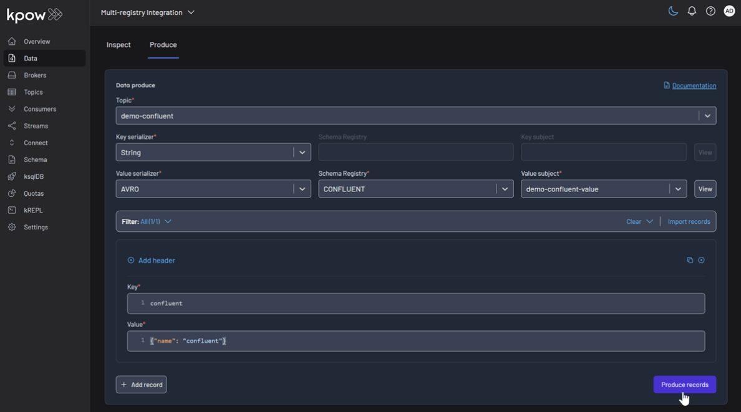This screenshot has height=412, width=741.
Task: Toggle dark mode with the moon icon
Action: tap(673, 11)
